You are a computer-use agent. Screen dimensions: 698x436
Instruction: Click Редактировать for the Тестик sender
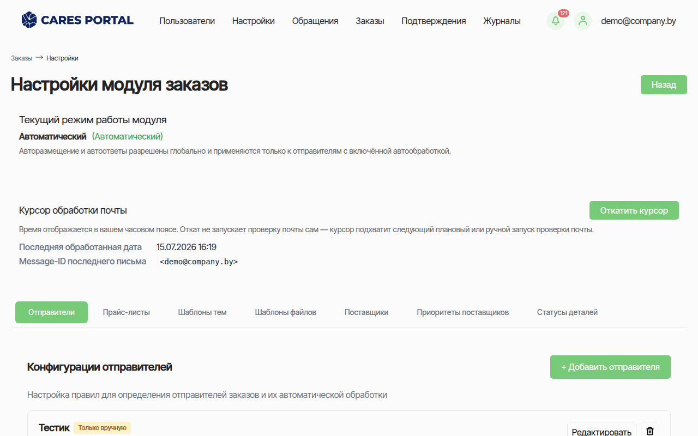(601, 432)
